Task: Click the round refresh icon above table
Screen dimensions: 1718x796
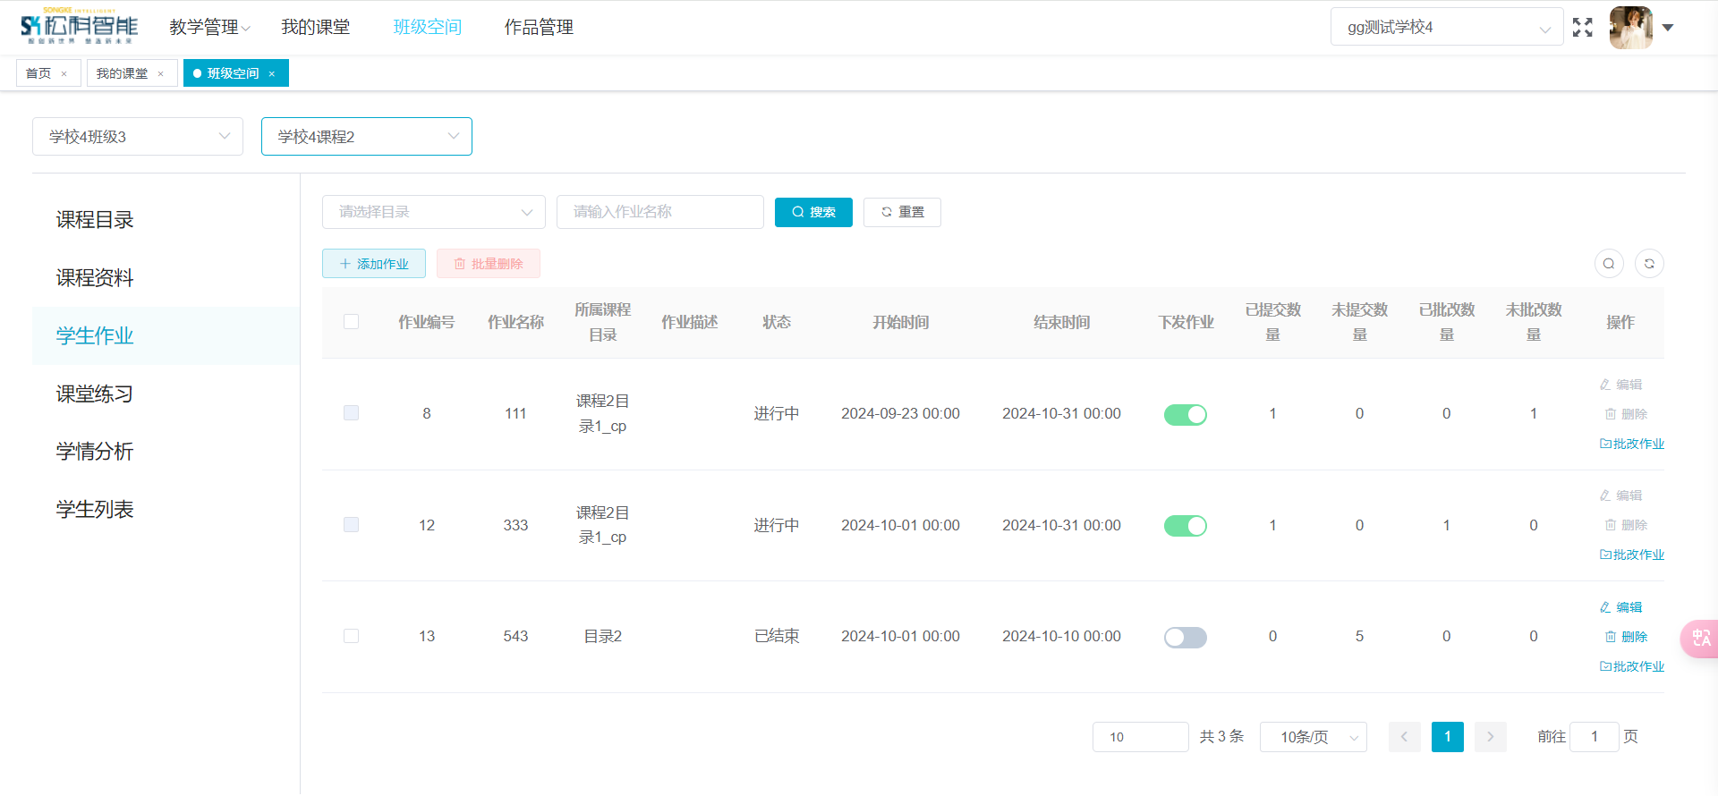Action: (x=1649, y=264)
